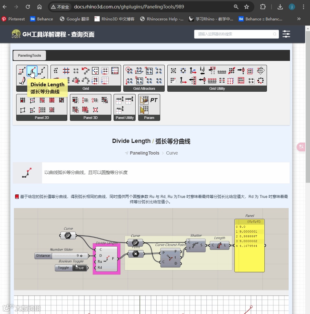Click the 不安全 site security chip

[x=60, y=7]
